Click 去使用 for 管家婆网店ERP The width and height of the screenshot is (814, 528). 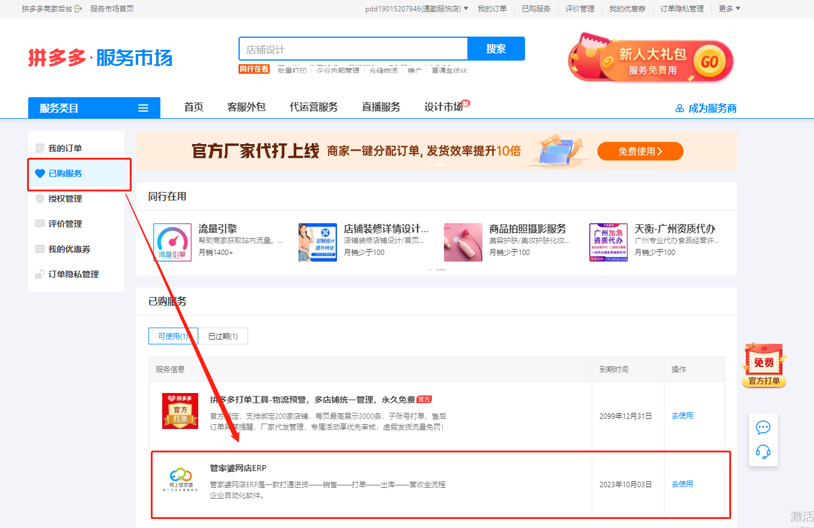click(x=682, y=484)
